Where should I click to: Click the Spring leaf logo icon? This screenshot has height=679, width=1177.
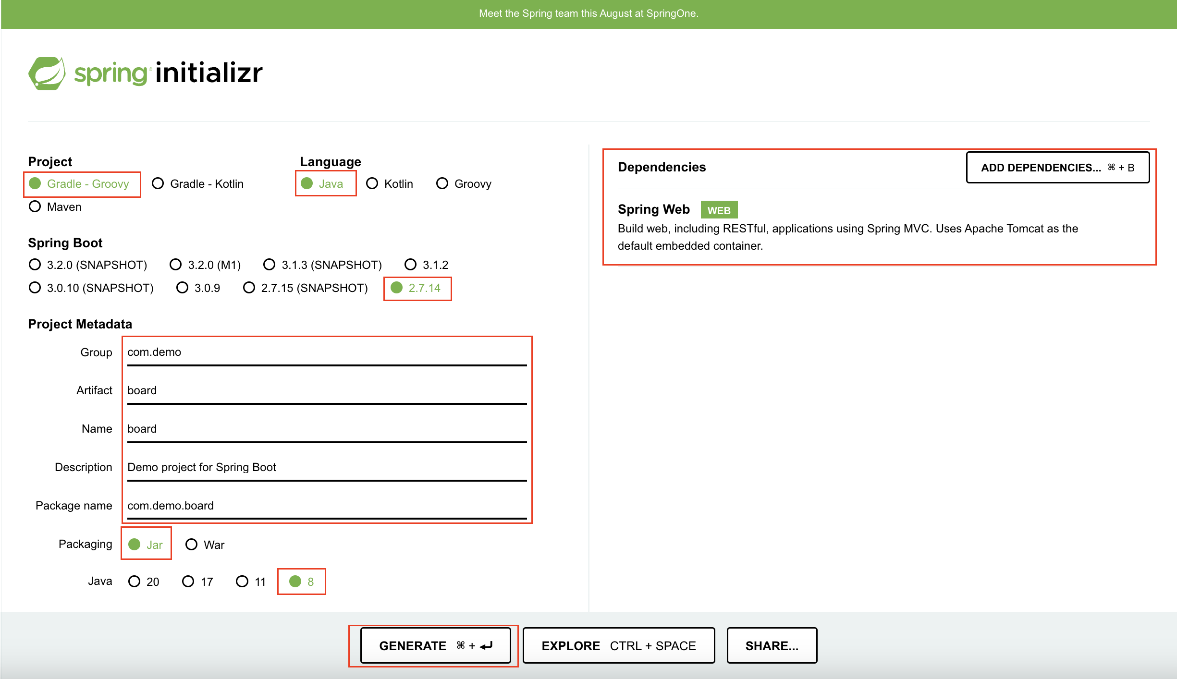(47, 73)
